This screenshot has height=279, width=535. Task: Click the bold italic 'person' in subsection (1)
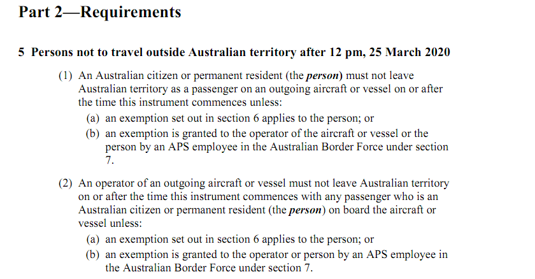[322, 76]
